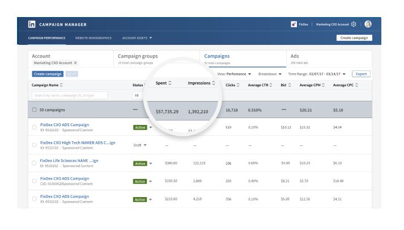The width and height of the screenshot is (404, 230).
Task: Click white Create campaign button in header
Action: (354, 37)
